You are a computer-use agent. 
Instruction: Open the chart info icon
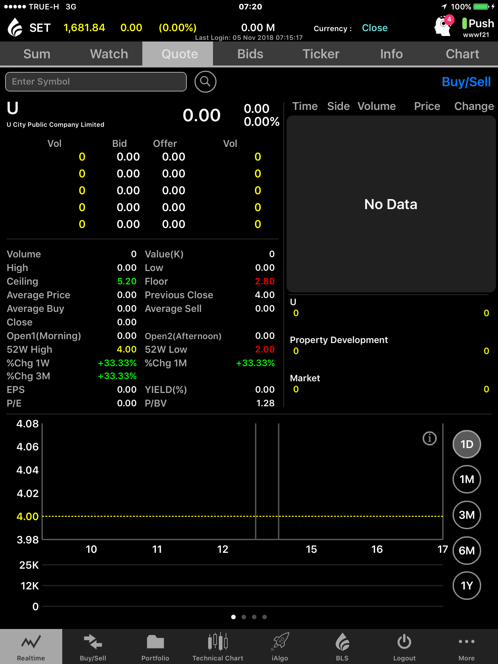430,438
